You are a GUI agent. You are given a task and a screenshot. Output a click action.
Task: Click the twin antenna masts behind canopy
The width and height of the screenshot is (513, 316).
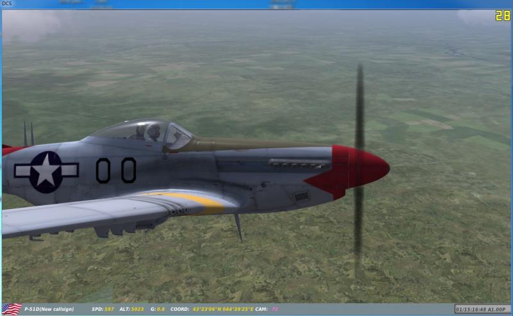[x=28, y=134]
